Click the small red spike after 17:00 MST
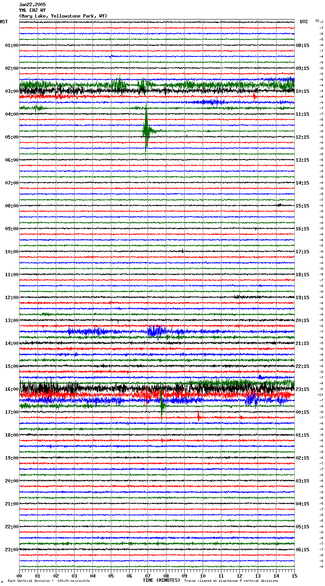325x586 pixels. click(x=198, y=417)
